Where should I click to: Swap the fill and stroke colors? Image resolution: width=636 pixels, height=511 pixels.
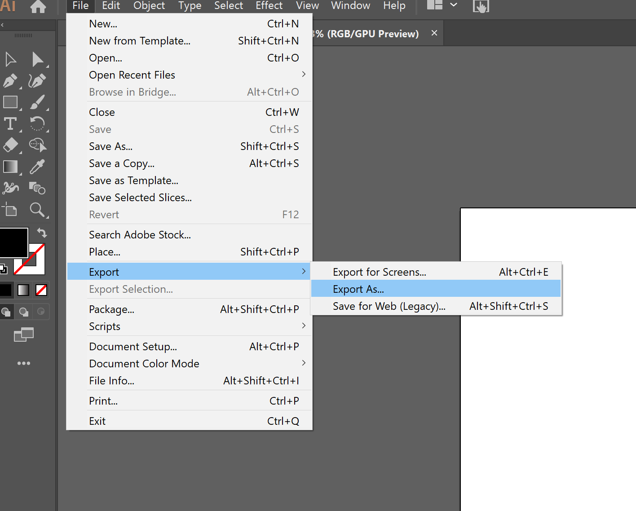[42, 232]
